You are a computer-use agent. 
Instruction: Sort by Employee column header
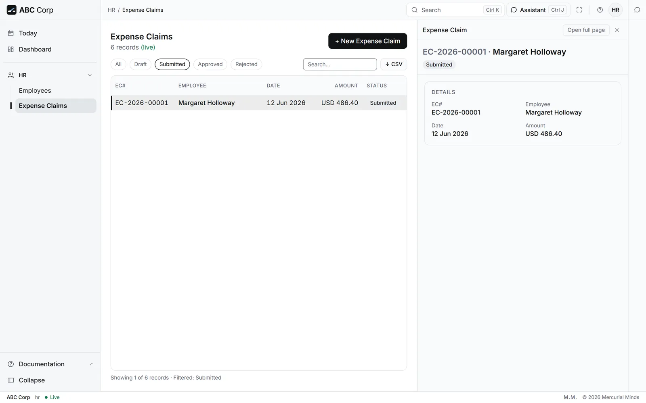192,86
